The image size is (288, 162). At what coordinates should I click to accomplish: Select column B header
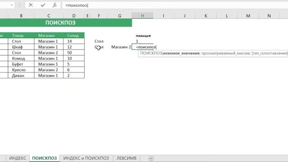click(x=21, y=16)
